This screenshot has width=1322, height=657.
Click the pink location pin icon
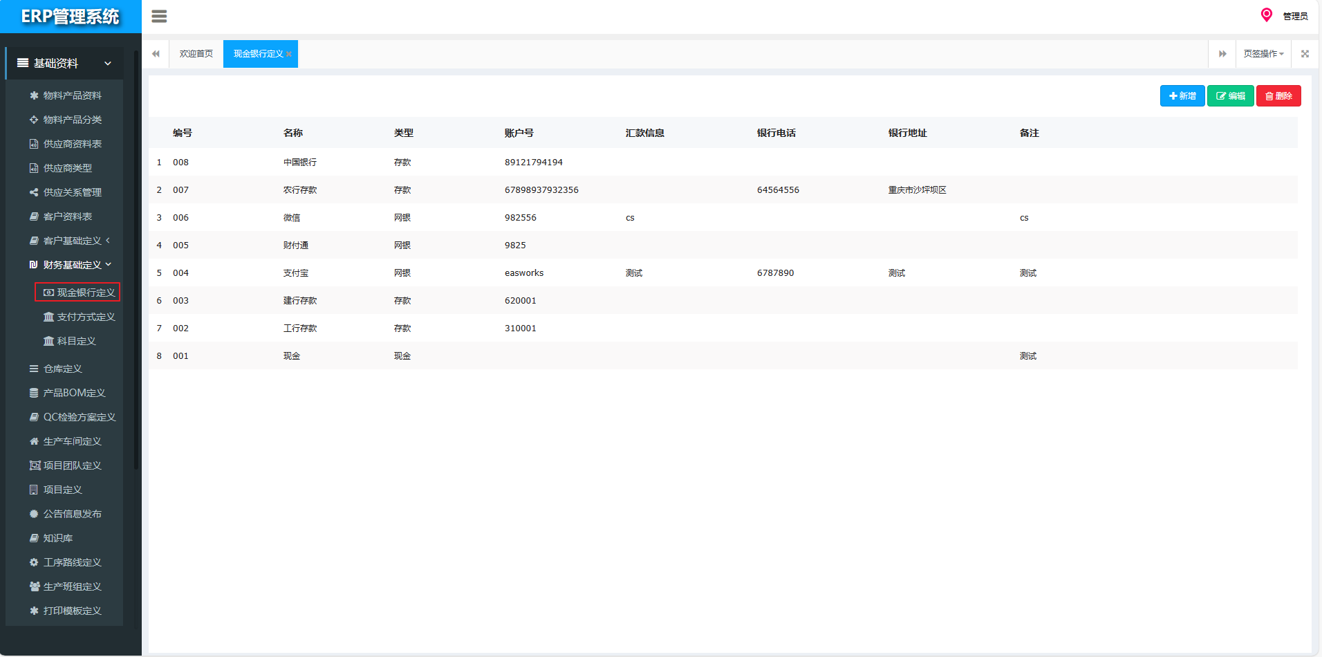click(1266, 15)
